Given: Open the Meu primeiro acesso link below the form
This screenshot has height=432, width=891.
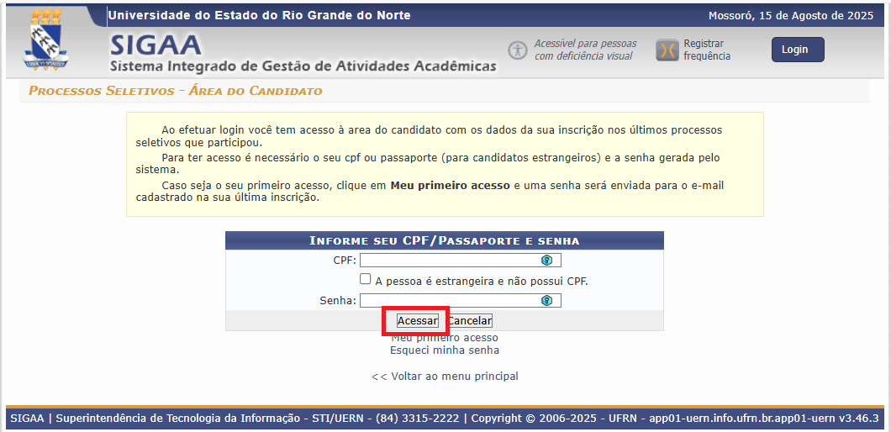Looking at the screenshot, I should click(x=445, y=338).
